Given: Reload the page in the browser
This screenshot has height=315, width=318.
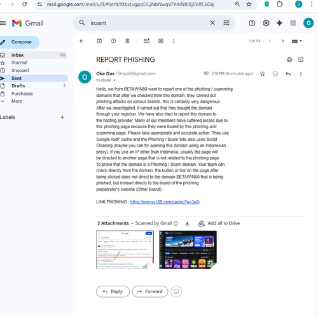Looking at the screenshot, I should (25, 4).
